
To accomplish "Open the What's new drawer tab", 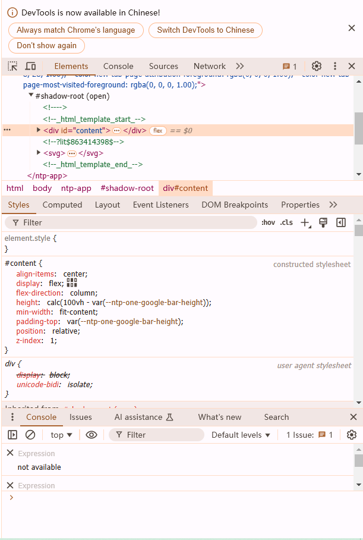I will (x=219, y=417).
